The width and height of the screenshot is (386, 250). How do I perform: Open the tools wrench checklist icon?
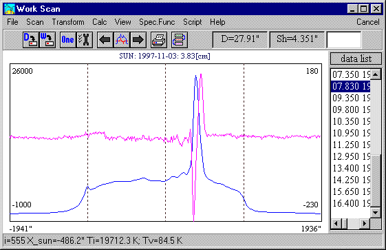coord(85,40)
